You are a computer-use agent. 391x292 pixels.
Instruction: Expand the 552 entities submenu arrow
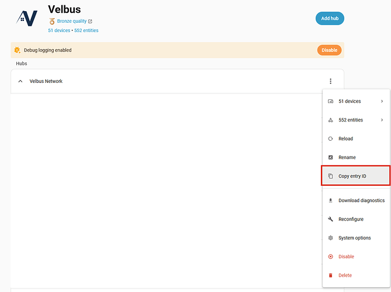pos(382,120)
